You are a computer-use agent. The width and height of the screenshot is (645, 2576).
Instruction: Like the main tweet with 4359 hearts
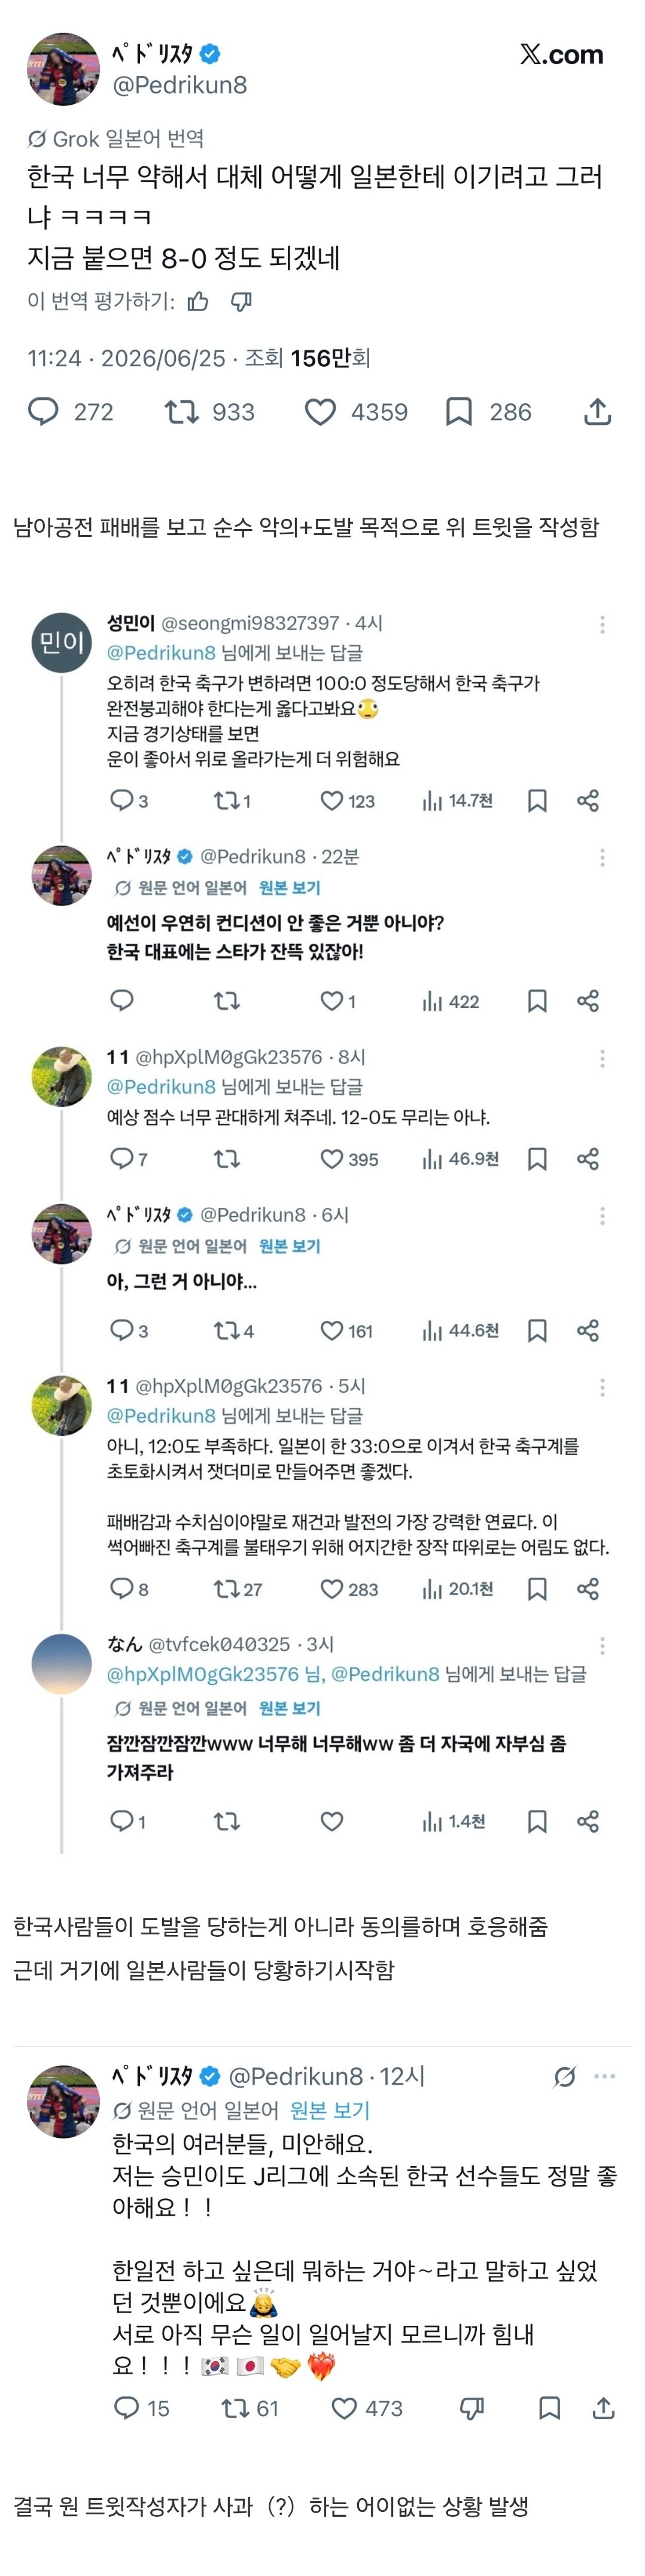(320, 412)
